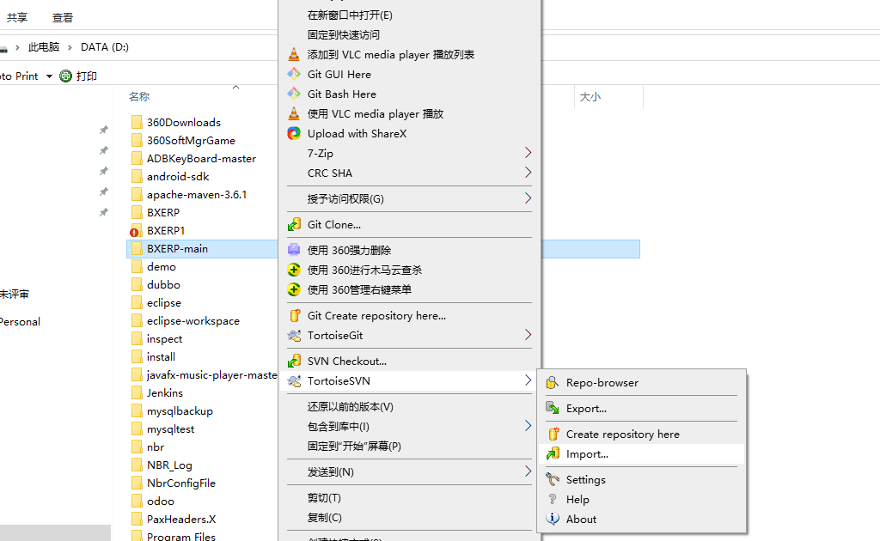Select the NbrConfigFile folder
This screenshot has width=880, height=541.
click(x=180, y=483)
